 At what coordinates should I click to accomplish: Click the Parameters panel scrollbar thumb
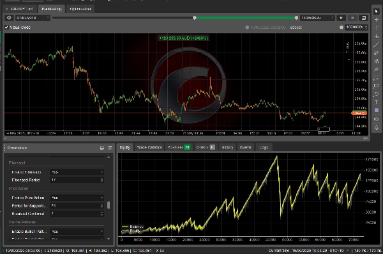tap(109, 205)
